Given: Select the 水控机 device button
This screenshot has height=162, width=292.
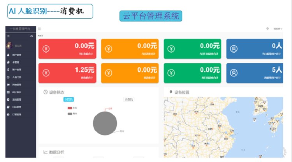Looking at the screenshot, I should (x=69, y=100).
